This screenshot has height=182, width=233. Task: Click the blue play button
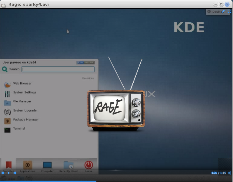point(9,173)
